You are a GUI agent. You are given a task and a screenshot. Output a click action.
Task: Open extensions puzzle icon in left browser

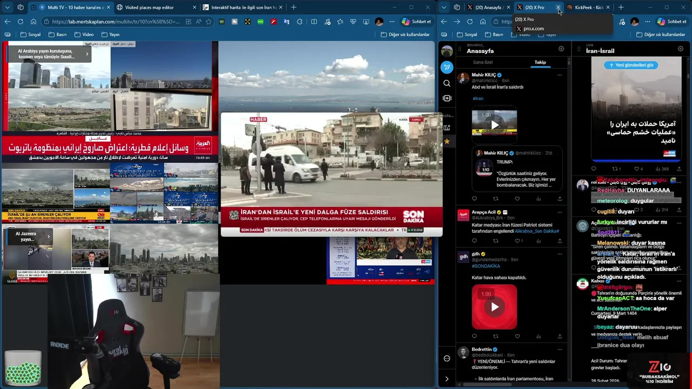tap(301, 22)
